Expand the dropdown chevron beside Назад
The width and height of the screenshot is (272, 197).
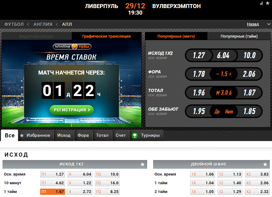pyautogui.click(x=269, y=24)
